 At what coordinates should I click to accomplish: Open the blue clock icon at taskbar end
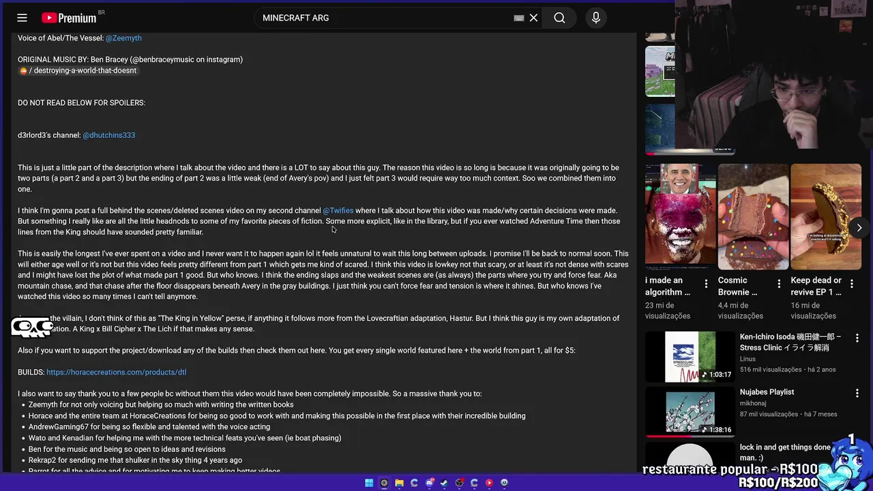point(504,483)
